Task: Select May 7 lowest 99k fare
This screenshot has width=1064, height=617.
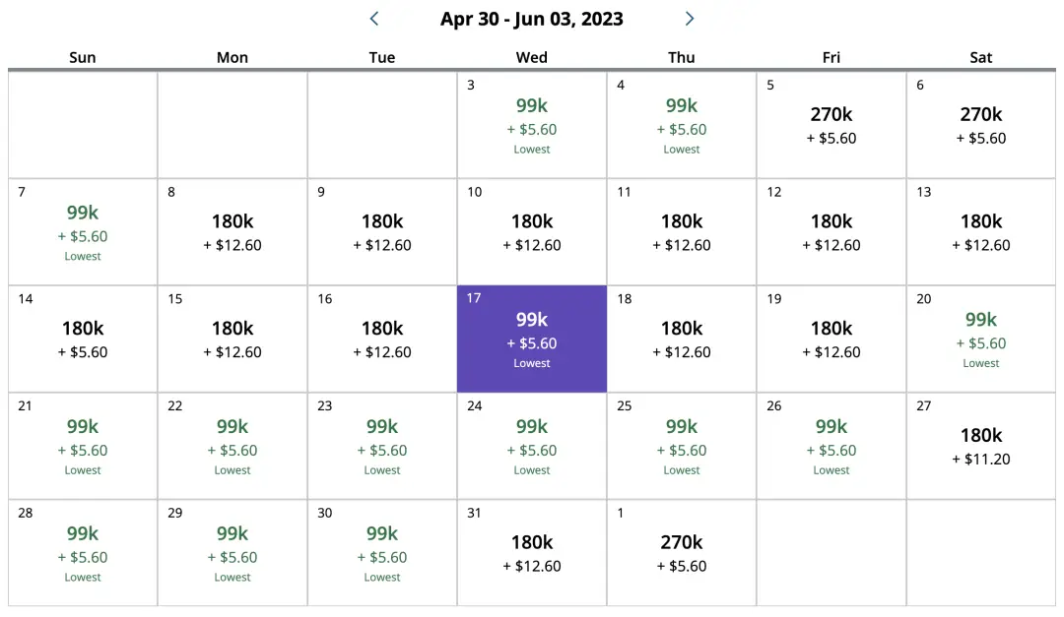Action: click(83, 232)
